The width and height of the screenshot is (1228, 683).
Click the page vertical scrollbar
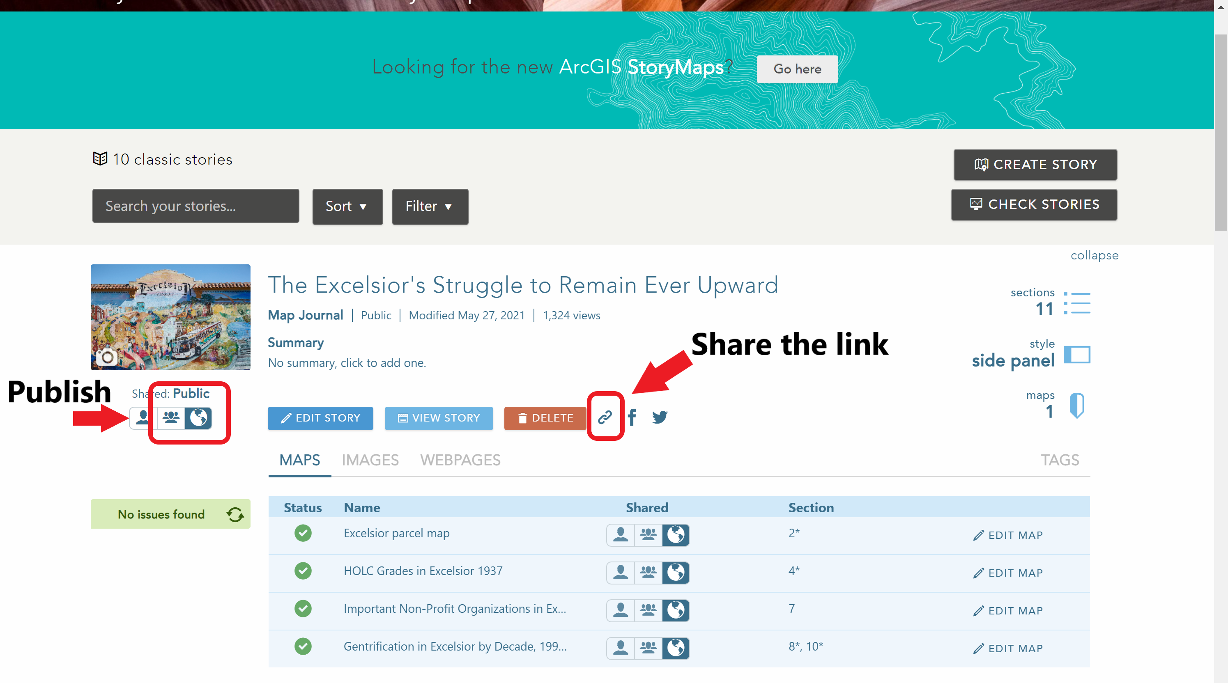1220,133
